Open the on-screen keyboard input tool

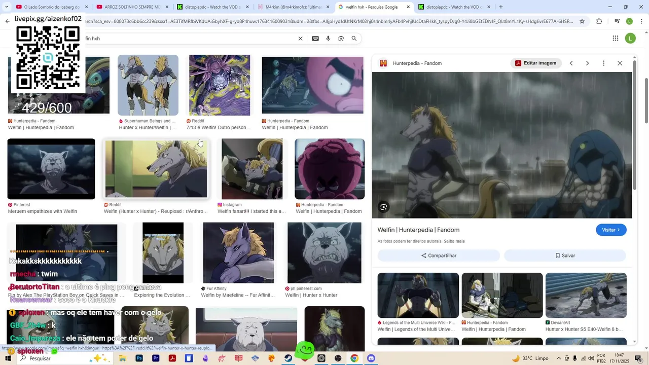click(x=315, y=39)
